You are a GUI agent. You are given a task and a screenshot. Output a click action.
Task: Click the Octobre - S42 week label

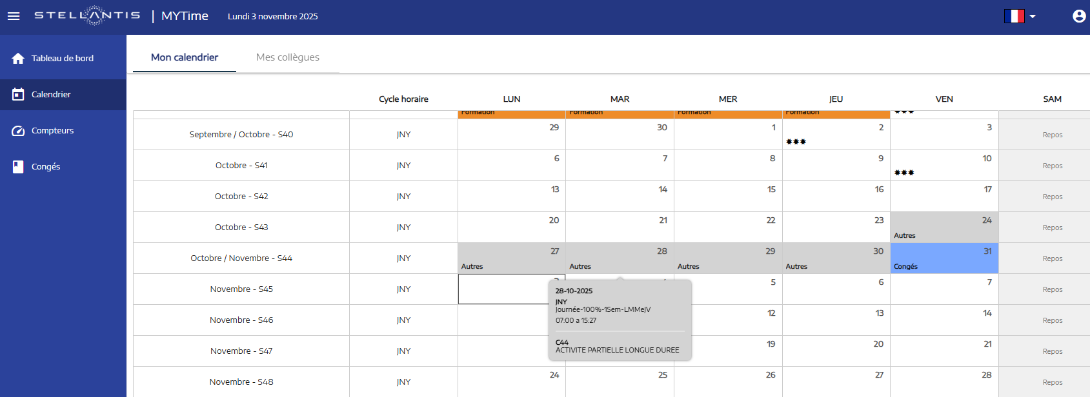coord(241,197)
